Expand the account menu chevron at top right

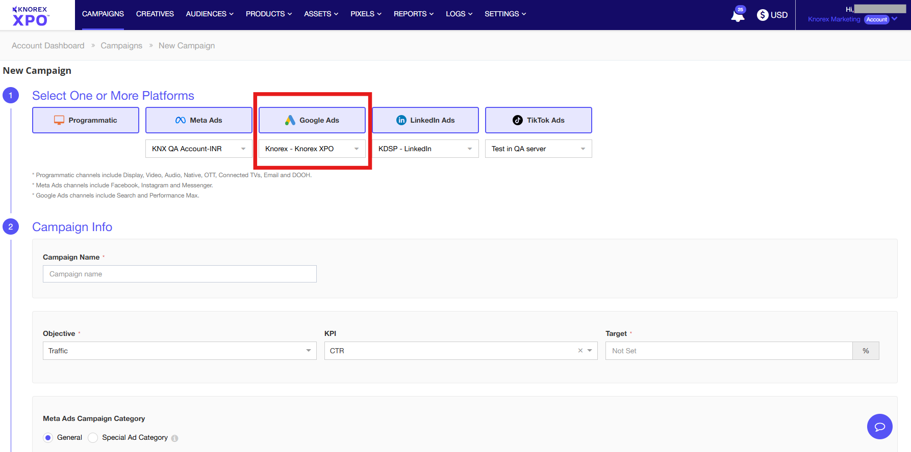click(x=895, y=19)
